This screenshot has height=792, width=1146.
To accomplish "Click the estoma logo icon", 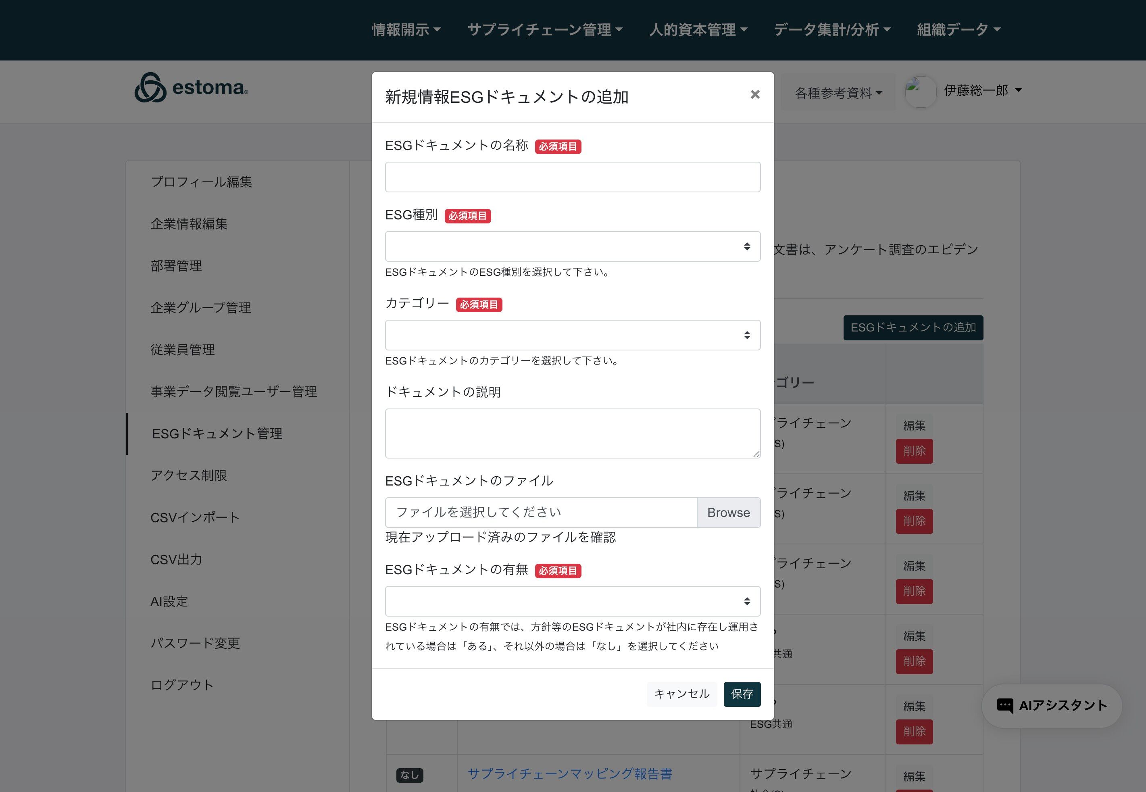I will point(150,88).
